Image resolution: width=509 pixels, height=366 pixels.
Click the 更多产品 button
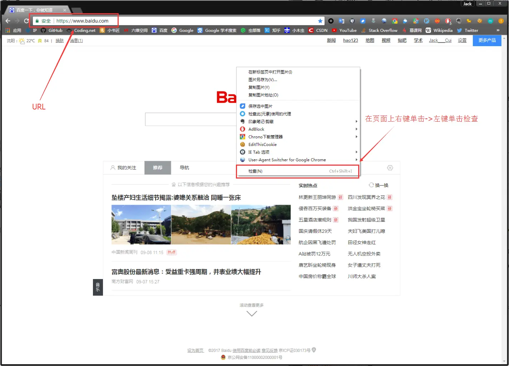486,40
